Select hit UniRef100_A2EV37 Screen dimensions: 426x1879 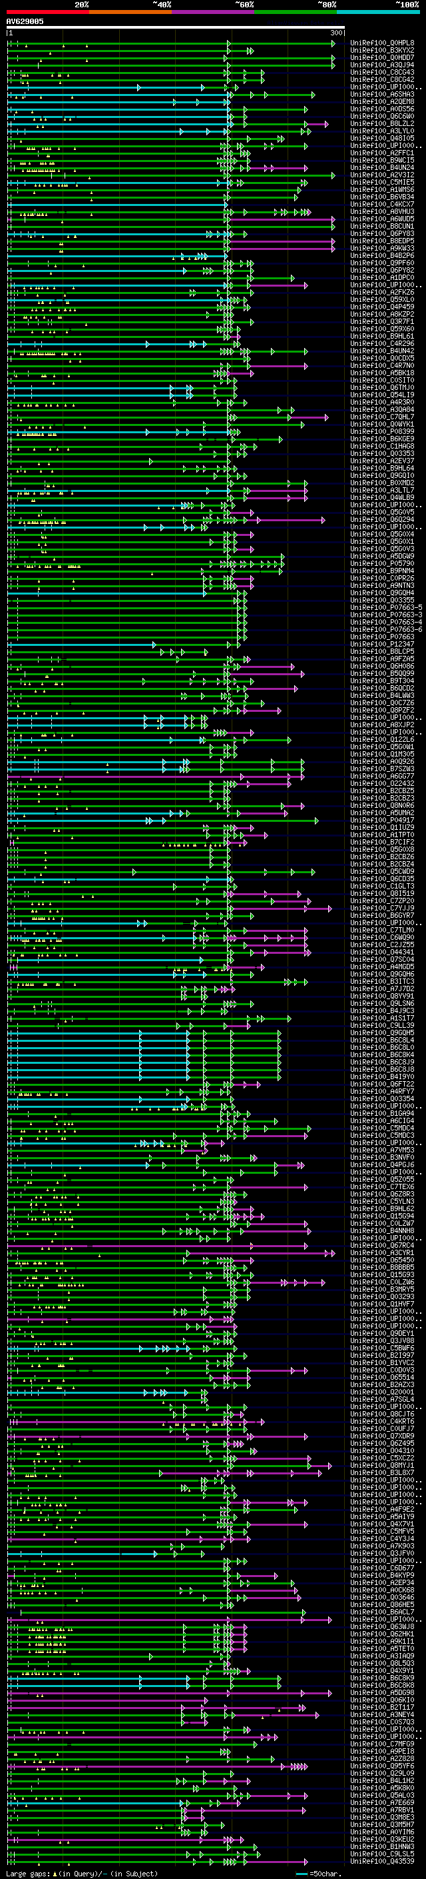pos(382,461)
